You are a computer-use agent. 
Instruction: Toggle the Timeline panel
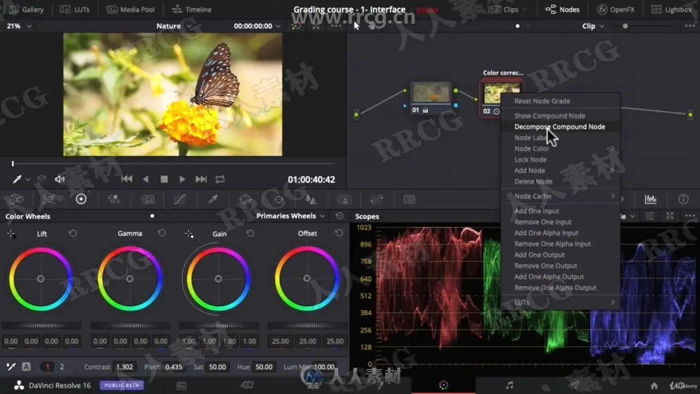(191, 9)
